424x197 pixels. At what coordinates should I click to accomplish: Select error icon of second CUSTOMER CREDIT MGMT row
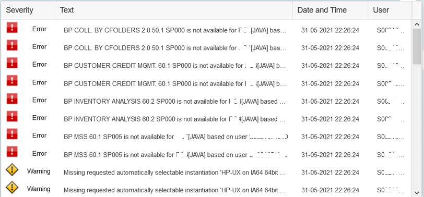point(12,81)
